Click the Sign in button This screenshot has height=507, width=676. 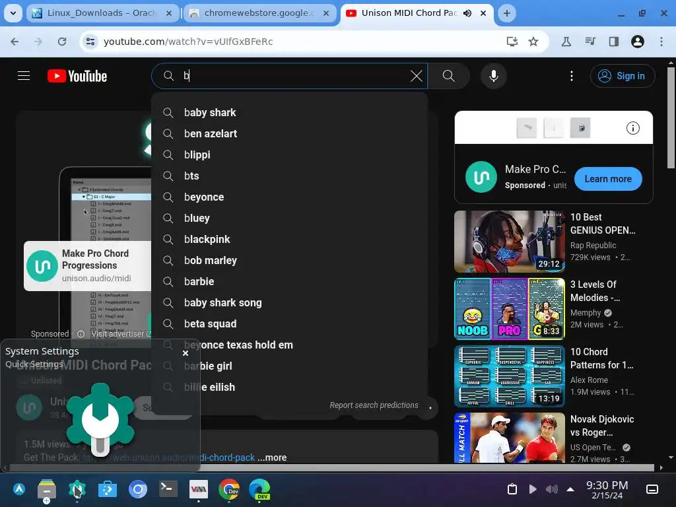623,76
